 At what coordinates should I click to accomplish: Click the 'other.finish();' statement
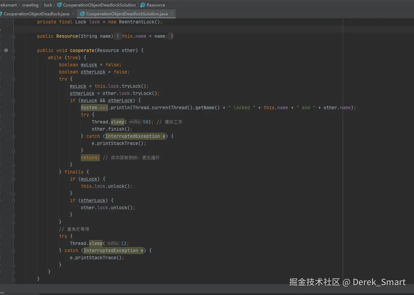tap(112, 129)
